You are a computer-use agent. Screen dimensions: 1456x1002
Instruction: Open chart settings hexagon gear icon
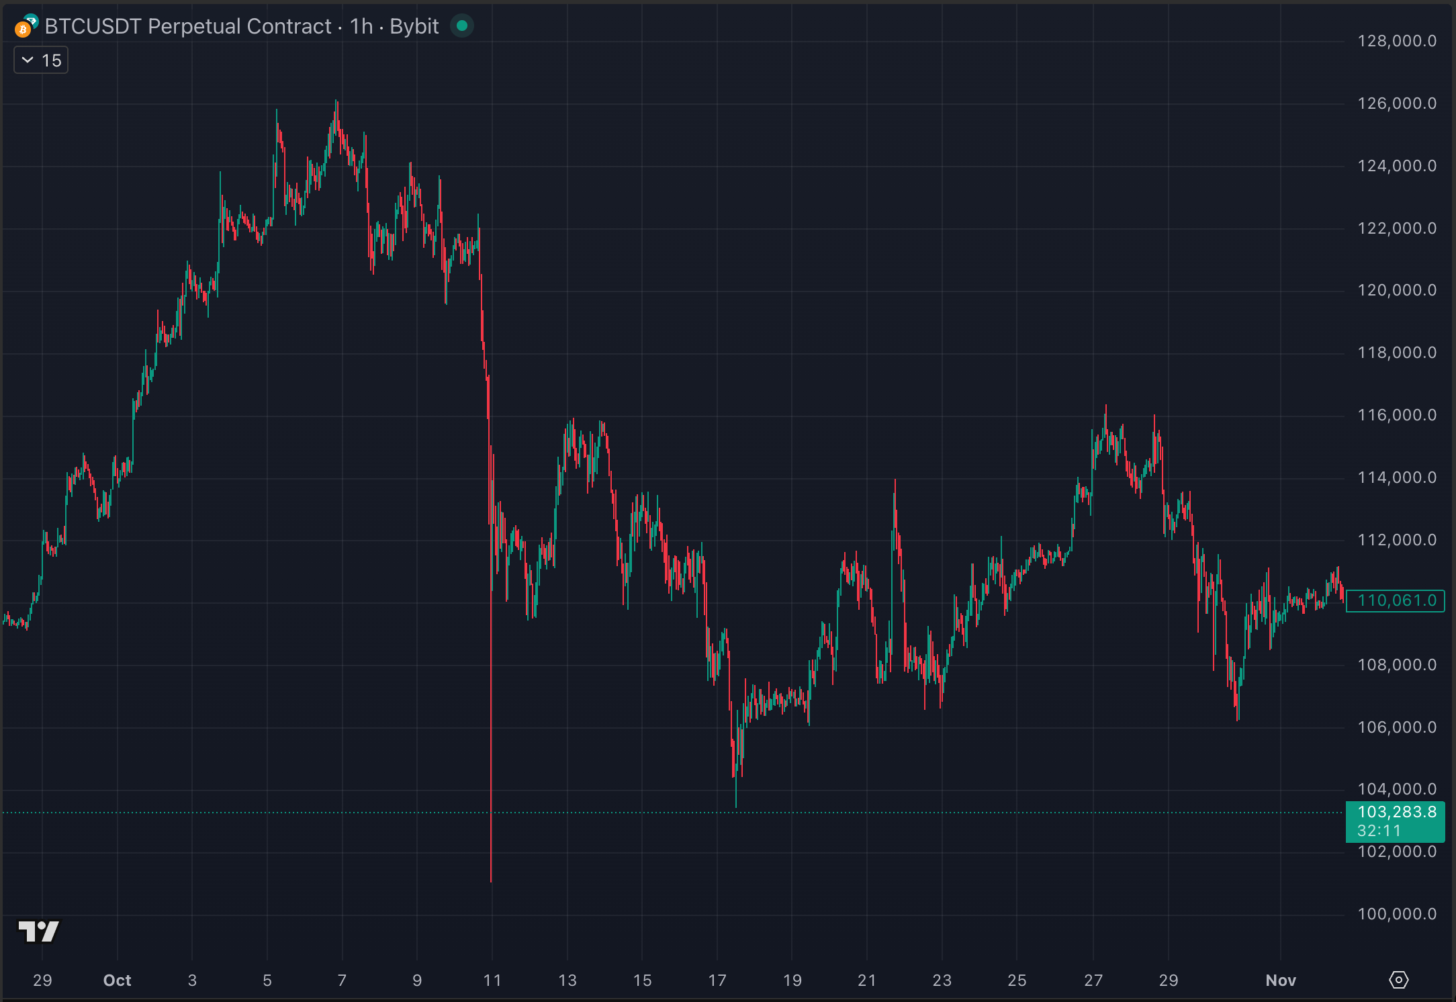tap(1398, 980)
